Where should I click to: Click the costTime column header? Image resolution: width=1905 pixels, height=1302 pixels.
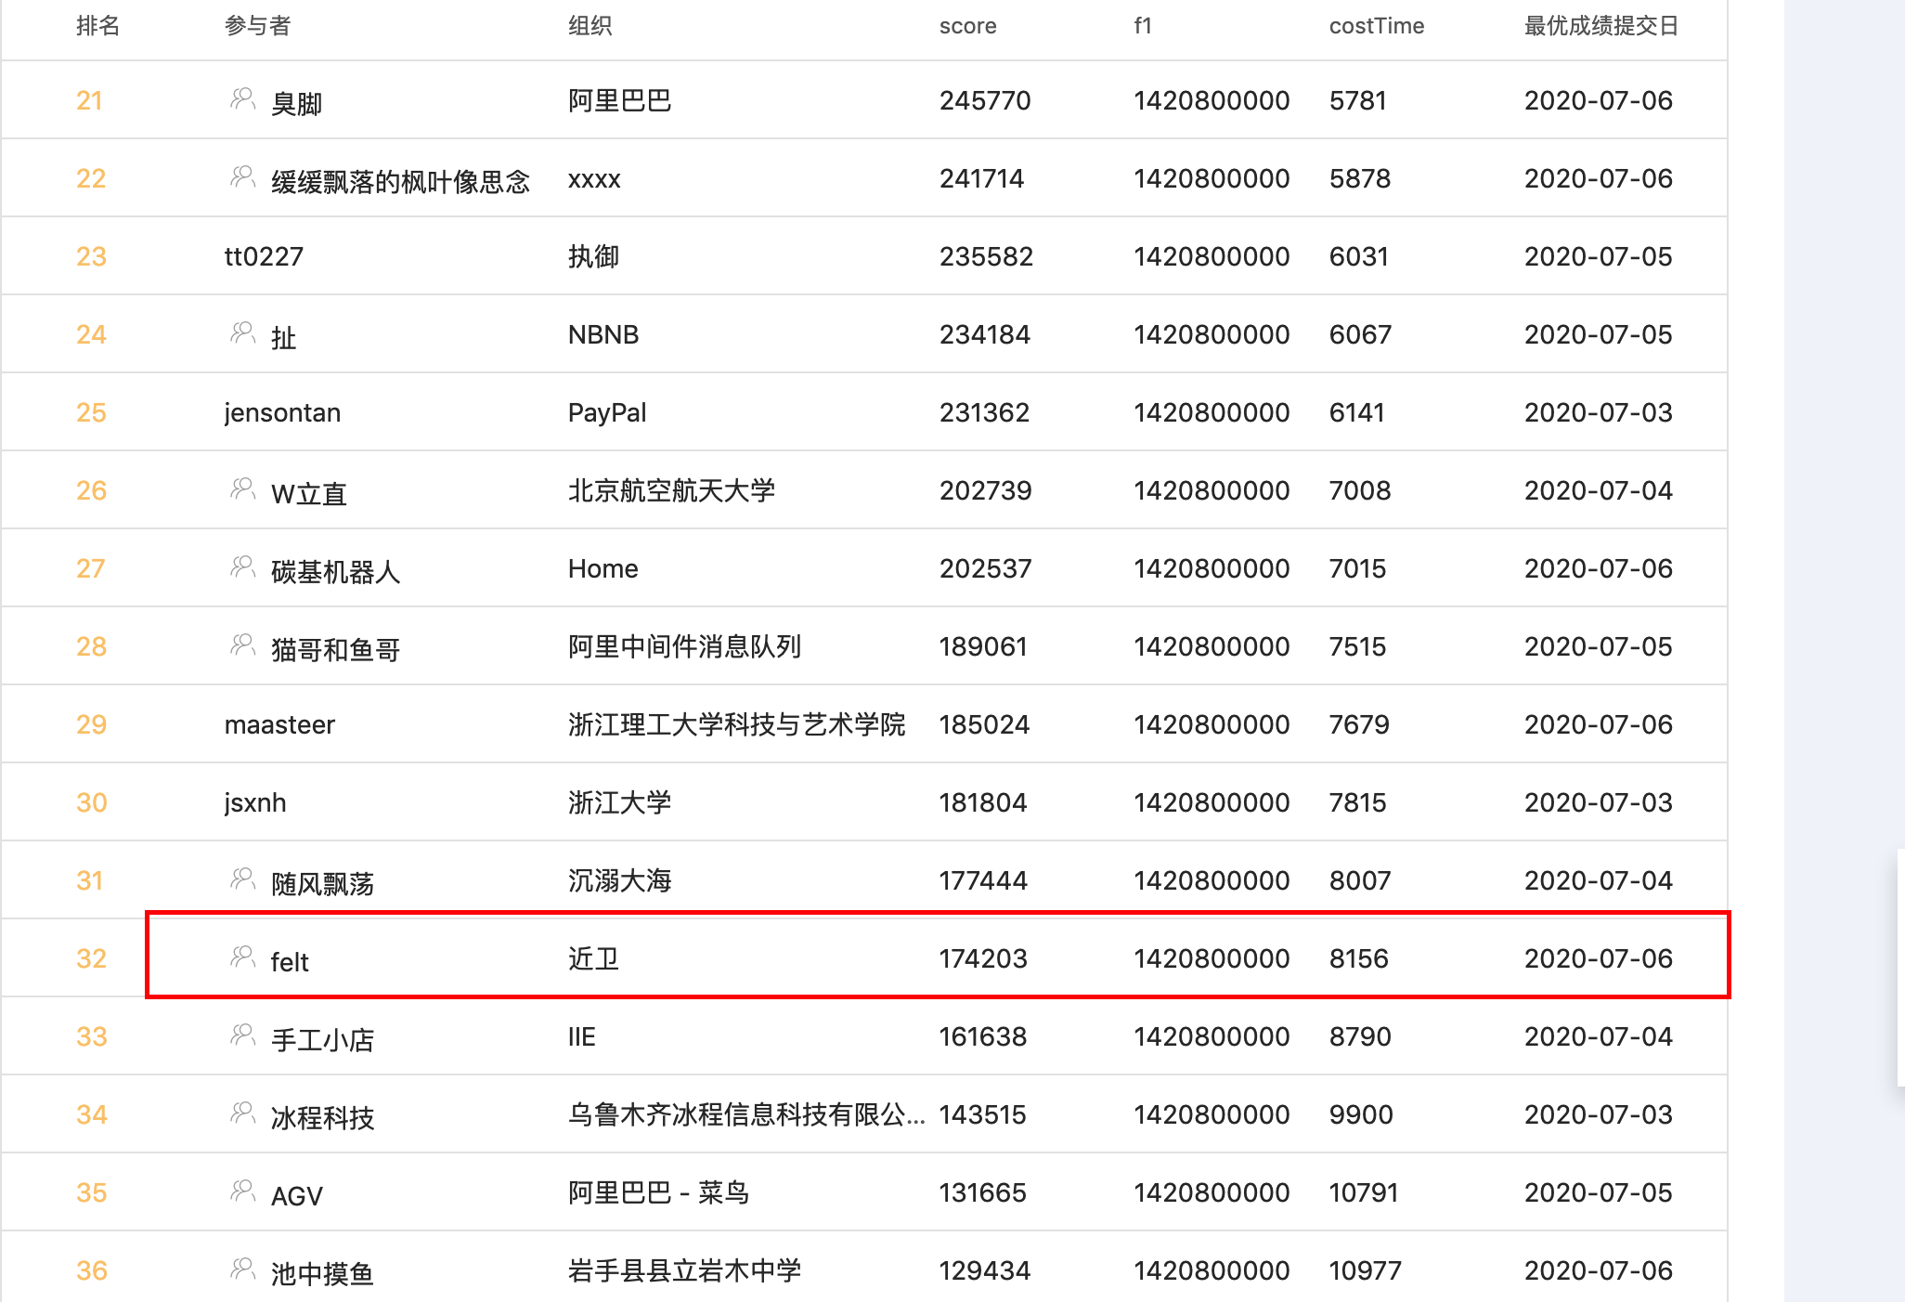pyautogui.click(x=1377, y=26)
